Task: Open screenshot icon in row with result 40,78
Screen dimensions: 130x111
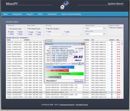Action: [x=112, y=73]
